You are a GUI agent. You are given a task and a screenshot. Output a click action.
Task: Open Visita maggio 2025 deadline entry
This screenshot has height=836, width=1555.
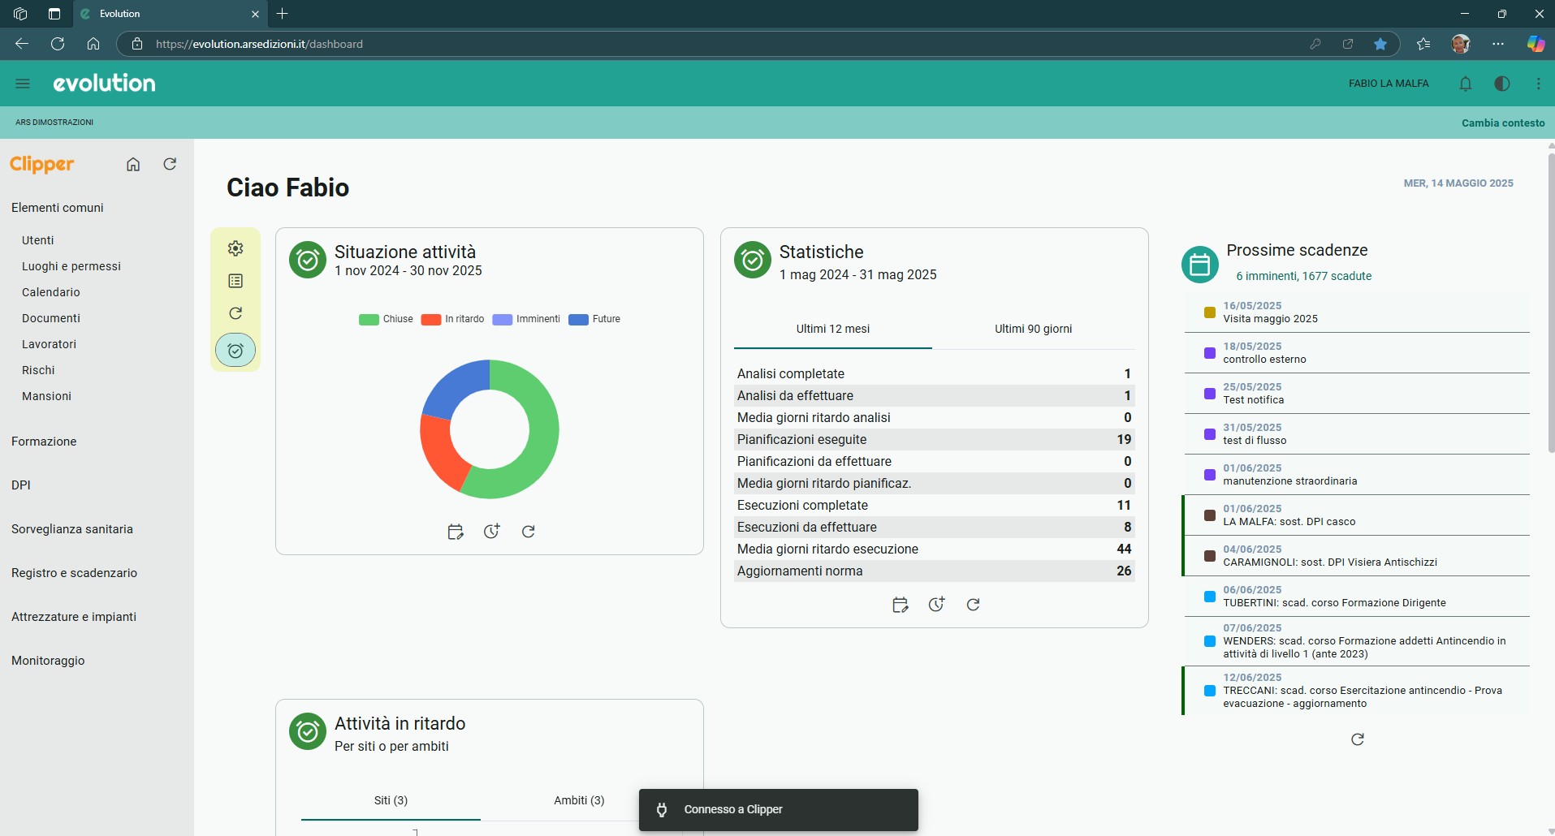(1356, 312)
